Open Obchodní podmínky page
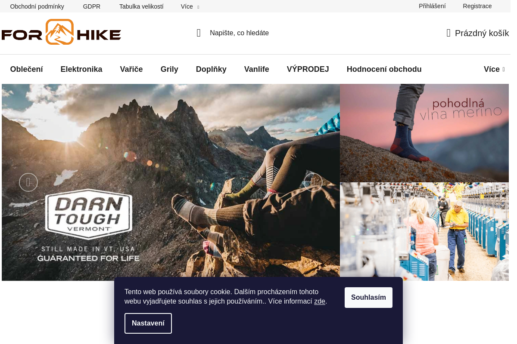This screenshot has width=517, height=344. (37, 6)
